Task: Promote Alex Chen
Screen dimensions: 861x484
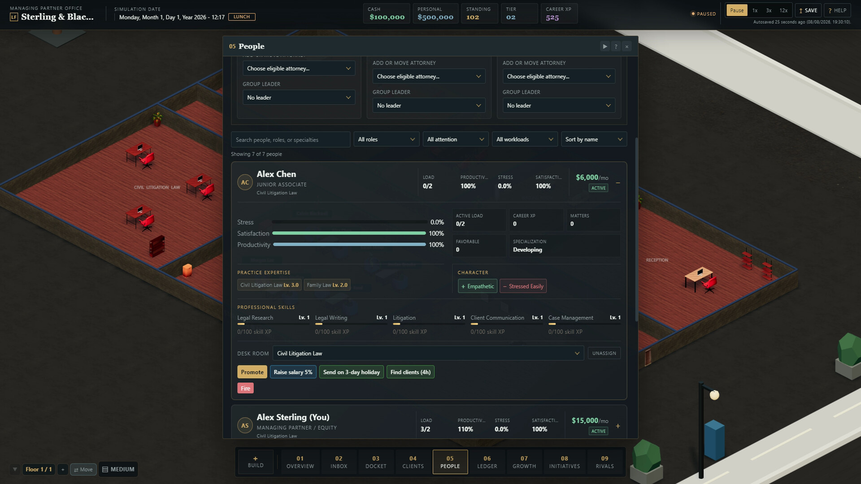Action: pos(252,372)
